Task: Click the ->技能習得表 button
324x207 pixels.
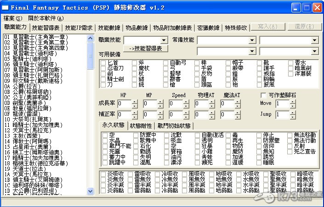Action: coord(146,49)
